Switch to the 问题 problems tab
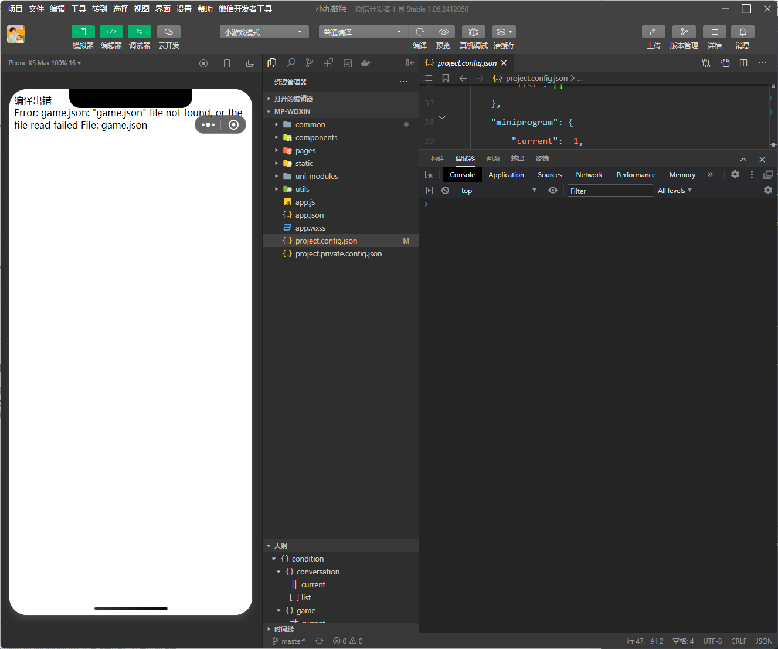Image resolution: width=778 pixels, height=649 pixels. coord(493,158)
